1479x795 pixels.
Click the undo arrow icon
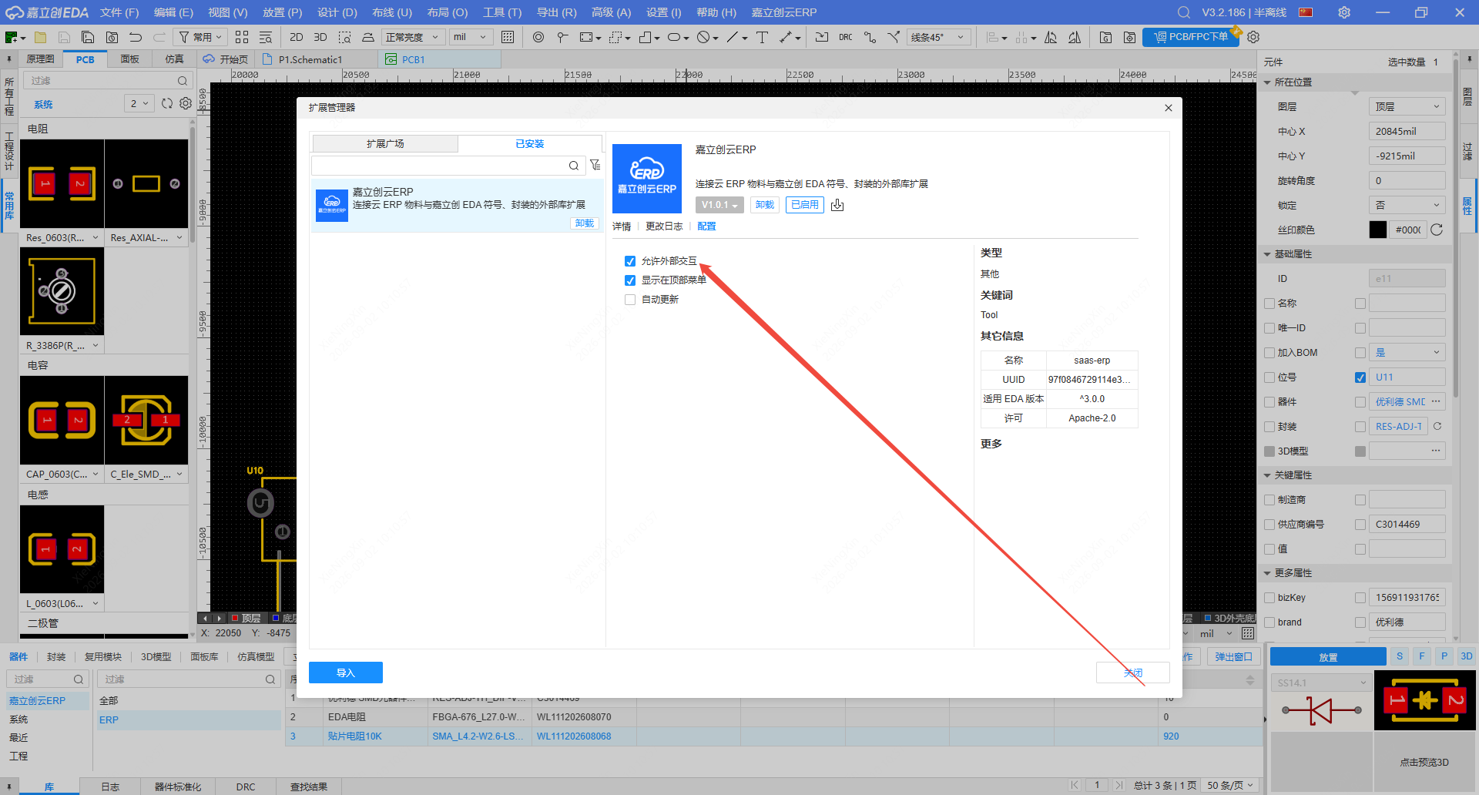click(136, 37)
